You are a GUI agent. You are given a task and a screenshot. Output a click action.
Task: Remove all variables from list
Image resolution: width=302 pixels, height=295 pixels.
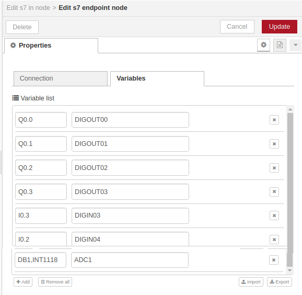click(55, 282)
